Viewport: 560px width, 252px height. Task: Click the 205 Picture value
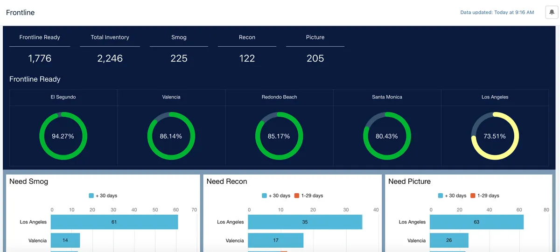(x=315, y=58)
